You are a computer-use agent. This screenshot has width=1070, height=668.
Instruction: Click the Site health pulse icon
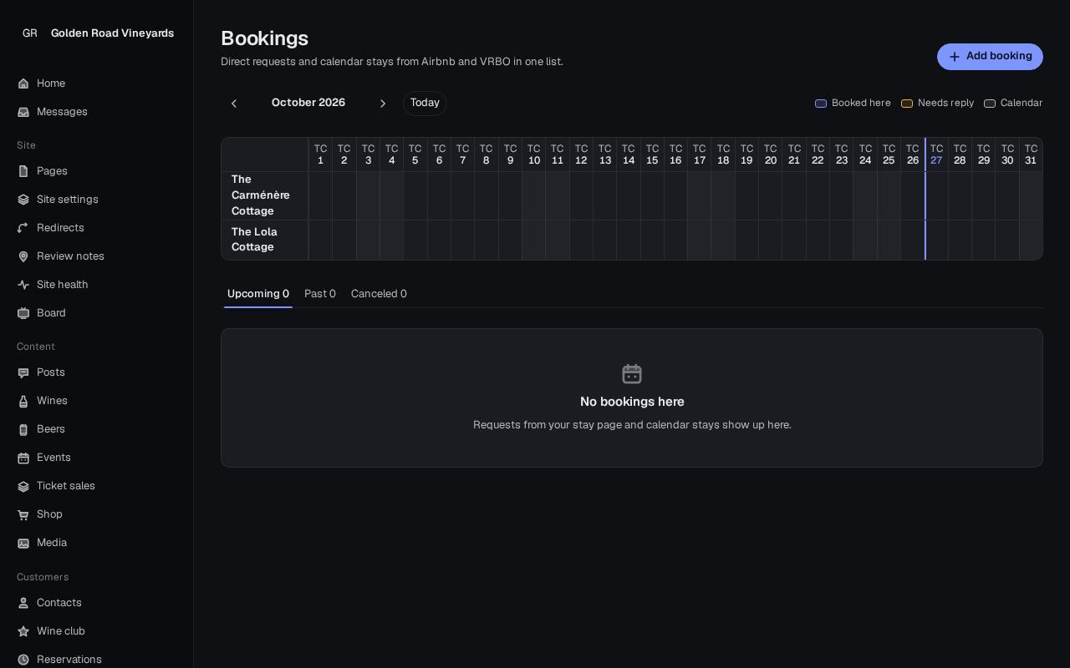[x=23, y=285]
